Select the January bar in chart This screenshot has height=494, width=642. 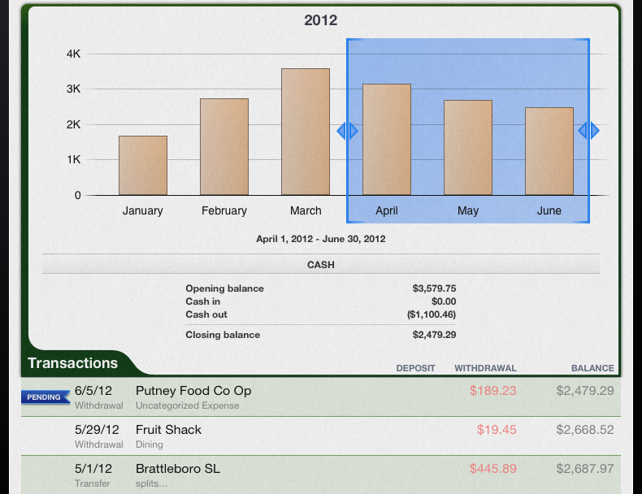coord(143,166)
